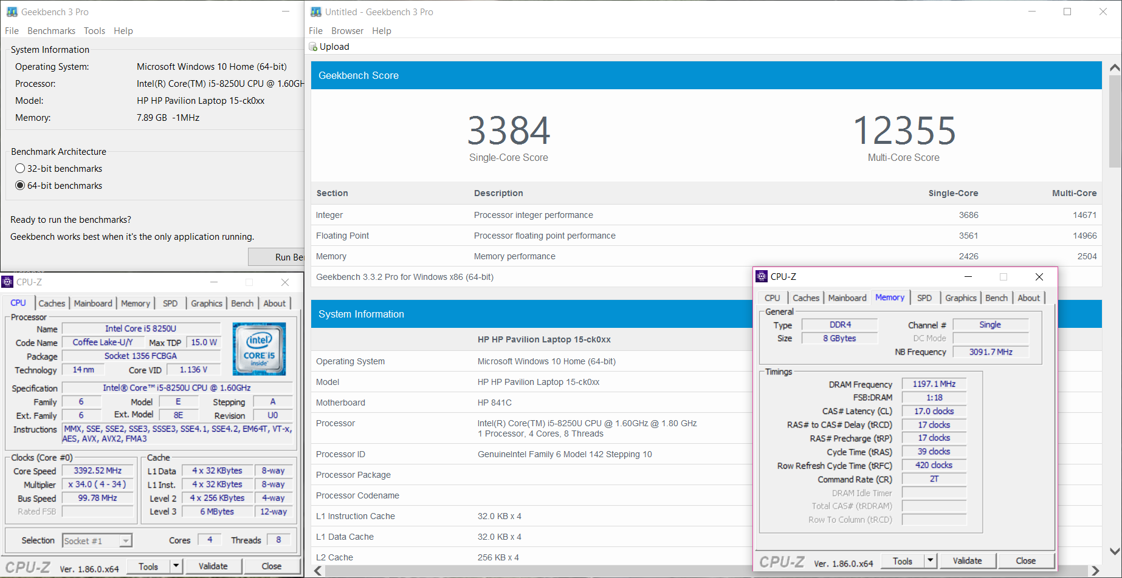Open File menu in Untitled Geekbench window
This screenshot has height=578, width=1122.
(315, 31)
